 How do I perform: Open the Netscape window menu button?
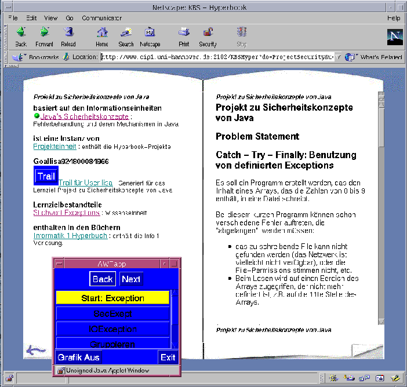[x=9, y=8]
